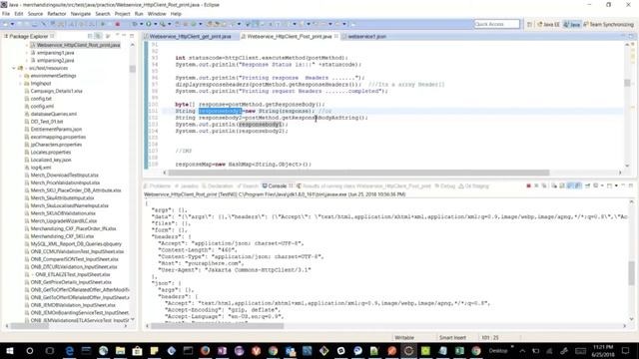Toggle Show Console When Standard Error Changes
The height and width of the screenshot is (359, 639).
(579, 186)
